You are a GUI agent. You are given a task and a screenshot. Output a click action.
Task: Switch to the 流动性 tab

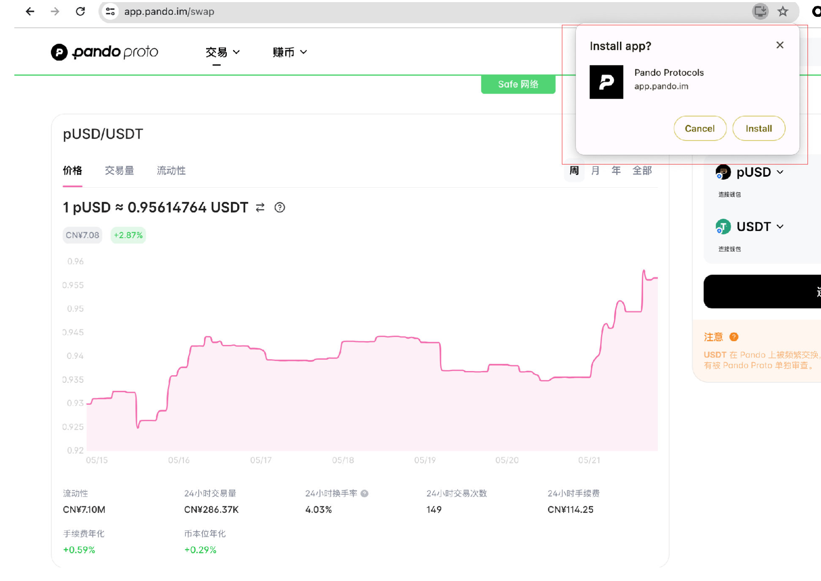171,171
